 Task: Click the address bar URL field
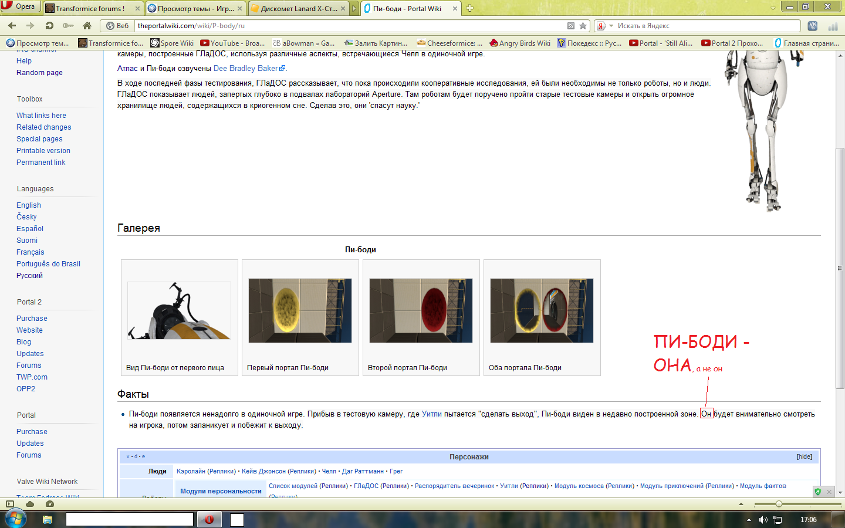[x=349, y=26]
